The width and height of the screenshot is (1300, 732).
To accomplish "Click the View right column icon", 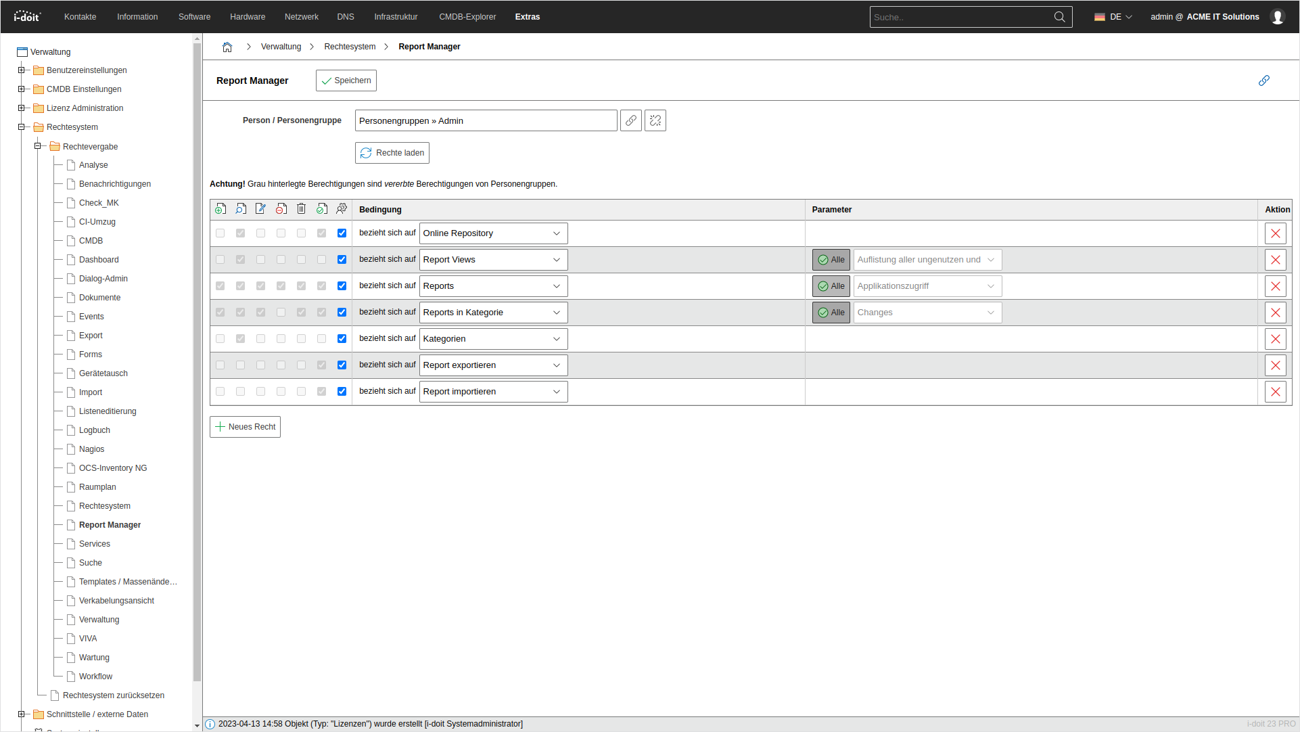I will pos(241,209).
